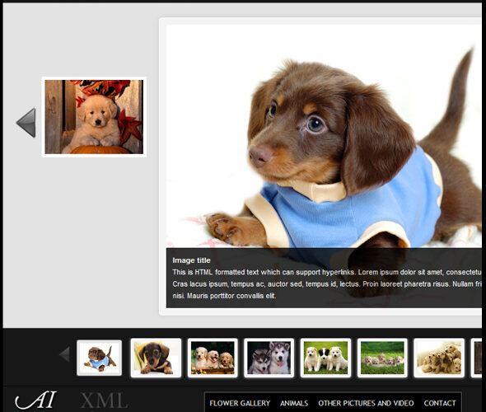This screenshot has height=412, width=486.
Task: Click the "This is HTML formatted text" caption line
Action: pyautogui.click(x=327, y=272)
